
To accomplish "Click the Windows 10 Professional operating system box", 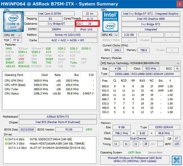I will (x=134, y=160).
